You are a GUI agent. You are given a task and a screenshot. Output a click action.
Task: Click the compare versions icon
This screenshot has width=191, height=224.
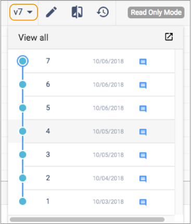coord(77,12)
